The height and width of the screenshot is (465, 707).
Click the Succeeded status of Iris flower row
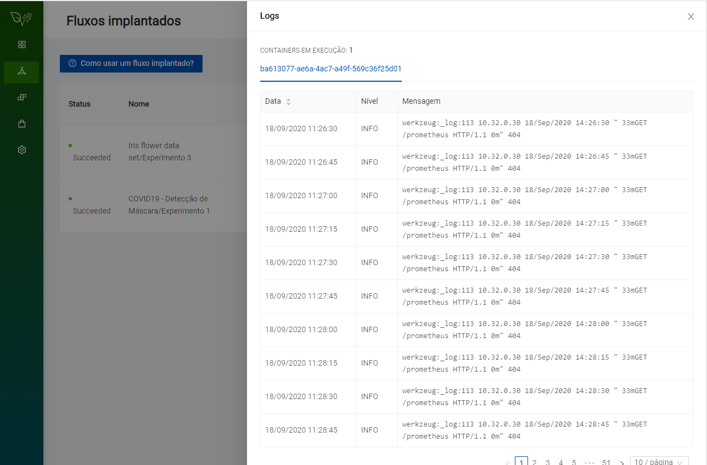click(92, 158)
